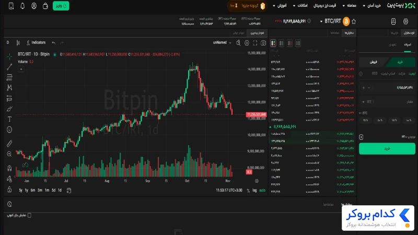Open the candlestick chart style selector
This screenshot has width=418, height=235.
[x=18, y=43]
